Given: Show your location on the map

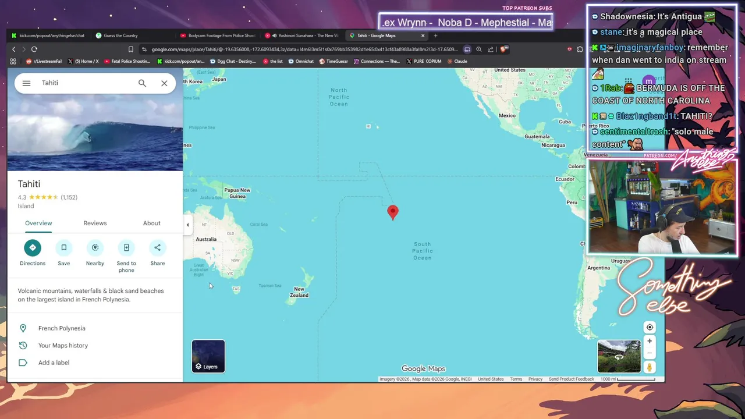Looking at the screenshot, I should point(650,327).
